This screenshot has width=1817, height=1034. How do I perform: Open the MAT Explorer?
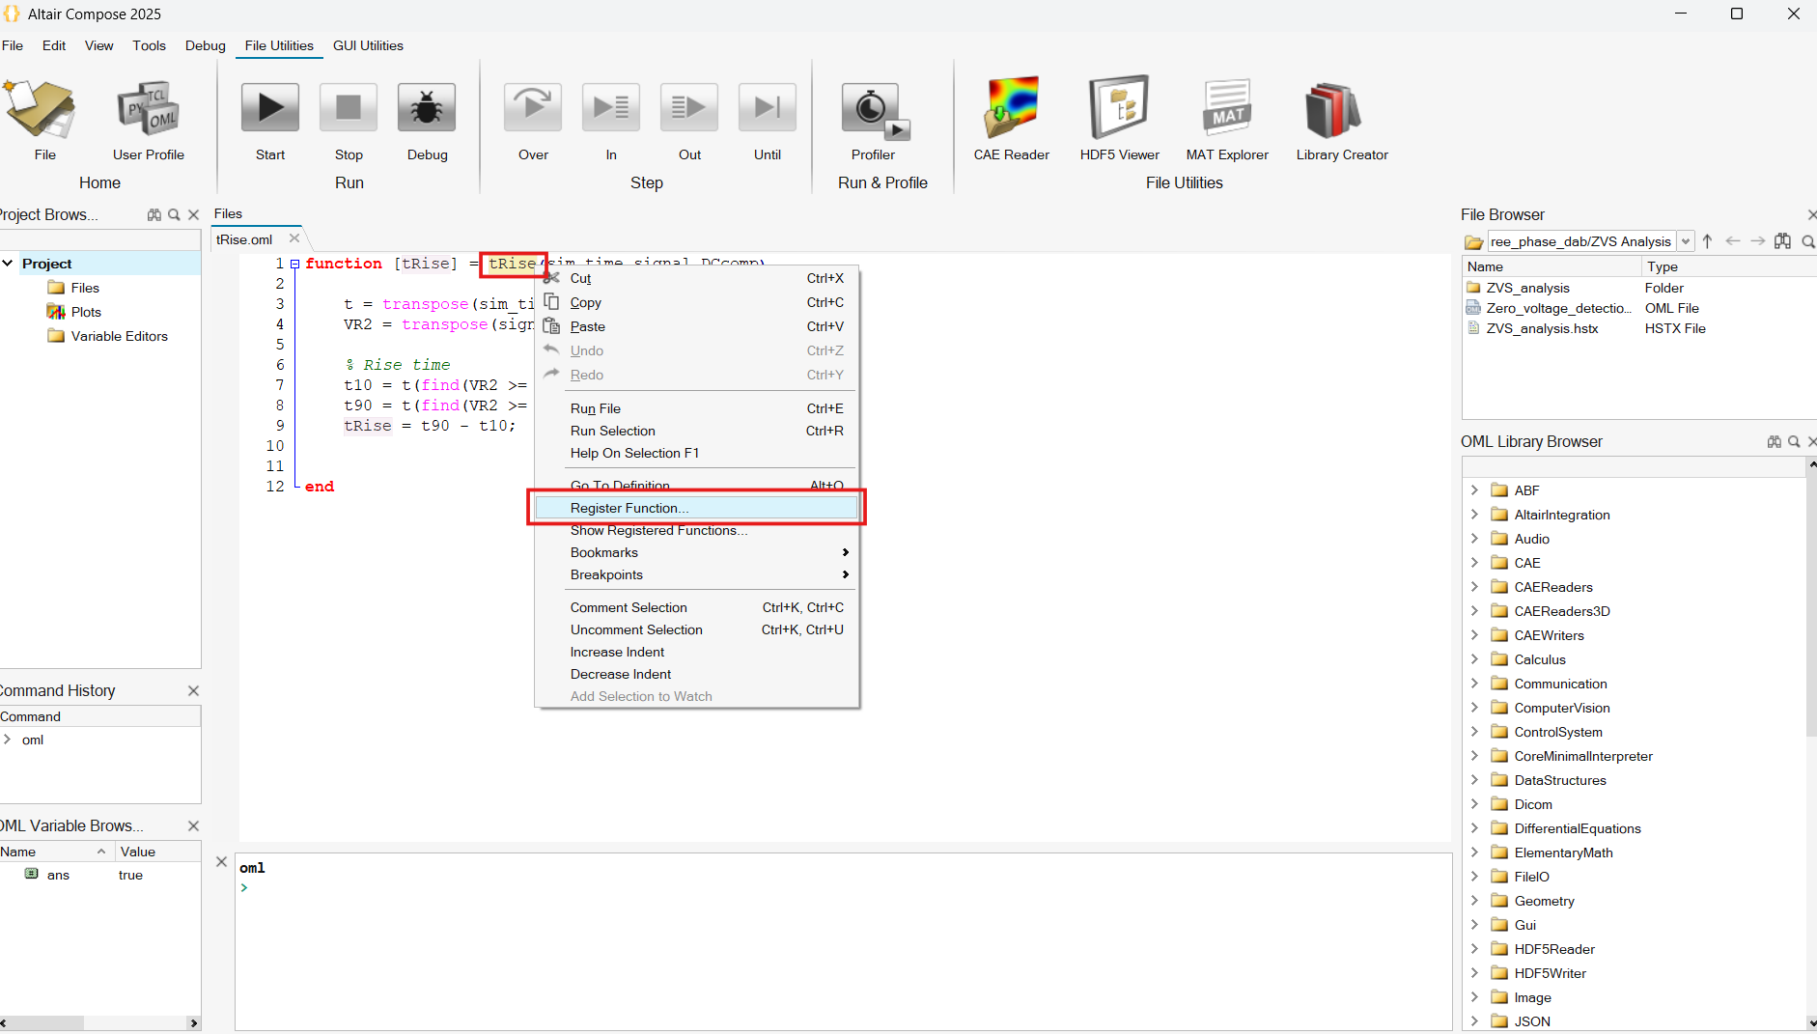click(x=1227, y=107)
